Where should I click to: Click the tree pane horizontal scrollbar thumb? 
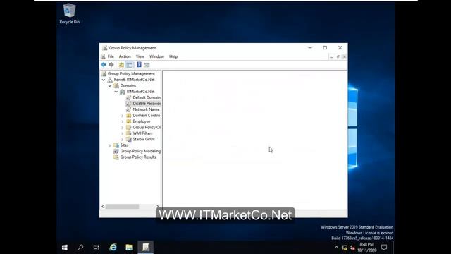point(122,207)
